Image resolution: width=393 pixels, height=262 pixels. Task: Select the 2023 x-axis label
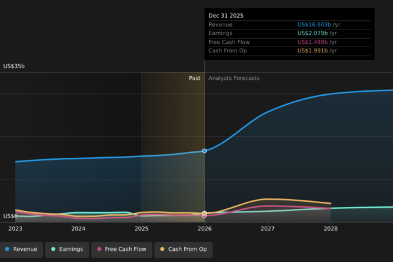[x=15, y=229]
